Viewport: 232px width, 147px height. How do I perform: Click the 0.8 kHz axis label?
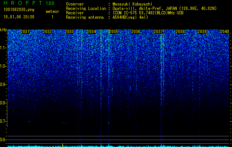(3, 103)
